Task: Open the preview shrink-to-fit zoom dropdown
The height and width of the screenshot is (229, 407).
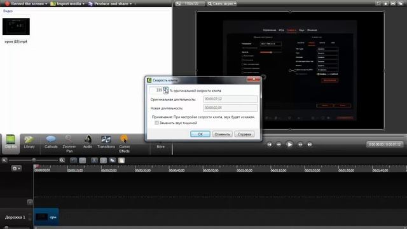Action: click(x=222, y=4)
